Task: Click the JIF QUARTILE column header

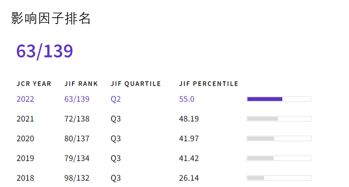Action: tap(136, 84)
